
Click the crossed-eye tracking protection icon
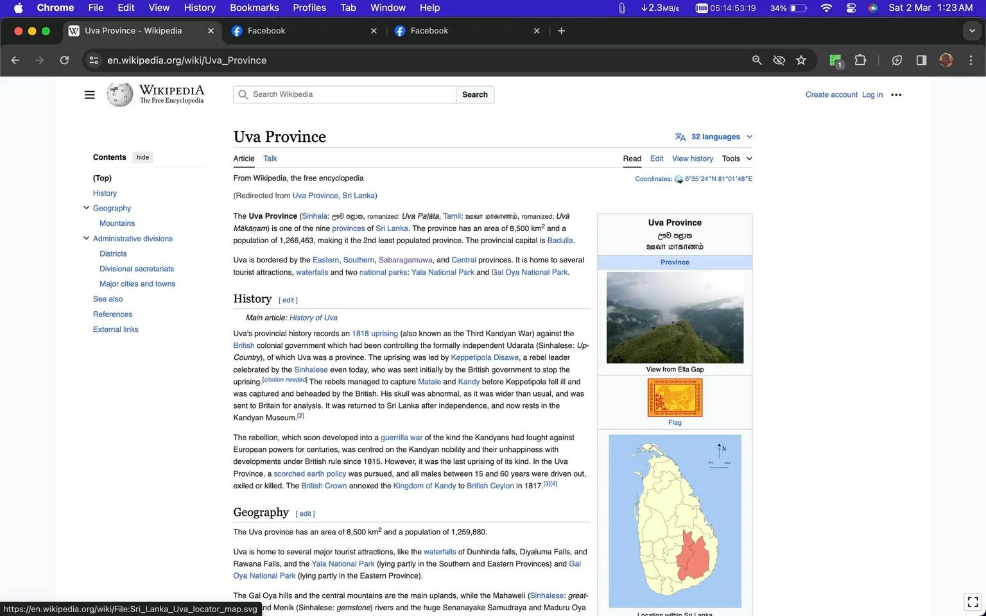pos(779,60)
